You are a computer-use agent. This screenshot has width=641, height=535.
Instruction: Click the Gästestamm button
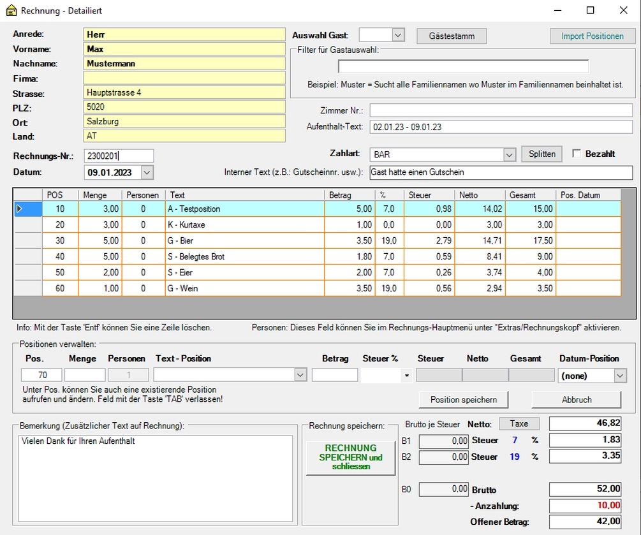[452, 36]
